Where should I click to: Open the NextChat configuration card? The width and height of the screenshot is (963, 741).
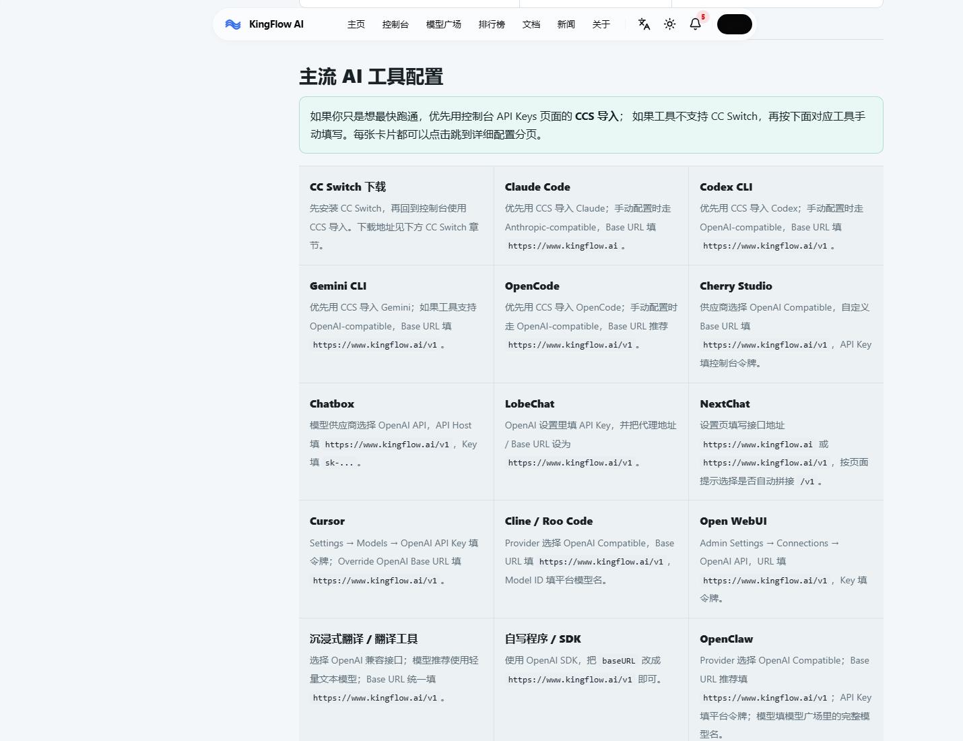click(786, 442)
